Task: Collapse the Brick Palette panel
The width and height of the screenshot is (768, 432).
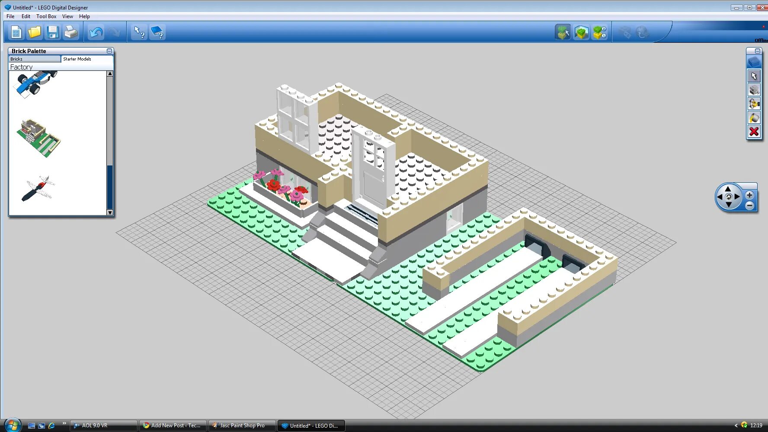Action: click(x=109, y=51)
